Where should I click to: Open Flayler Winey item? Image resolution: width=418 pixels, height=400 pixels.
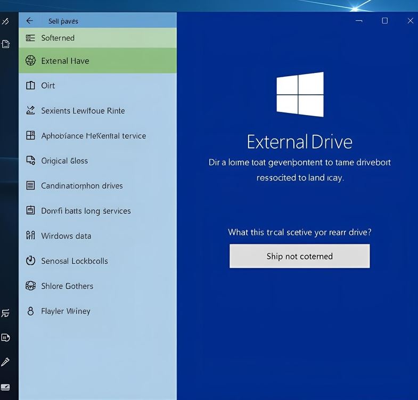tap(97, 311)
